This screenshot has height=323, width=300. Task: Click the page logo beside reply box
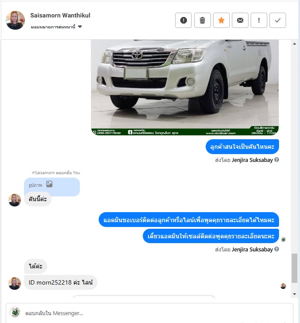click(15, 312)
